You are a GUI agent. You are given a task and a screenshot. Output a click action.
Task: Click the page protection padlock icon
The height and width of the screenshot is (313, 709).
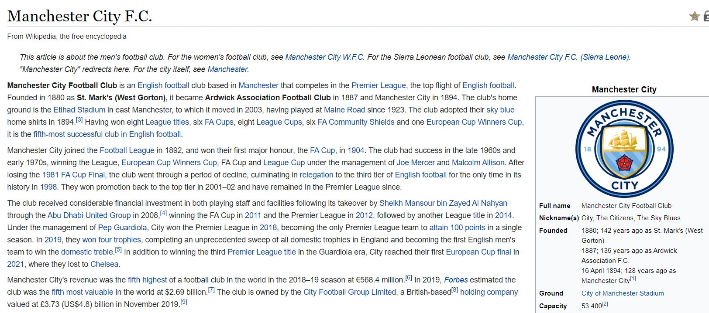point(706,17)
